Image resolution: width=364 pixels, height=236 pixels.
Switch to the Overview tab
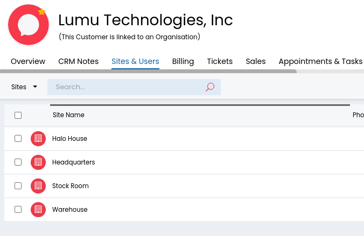28,61
